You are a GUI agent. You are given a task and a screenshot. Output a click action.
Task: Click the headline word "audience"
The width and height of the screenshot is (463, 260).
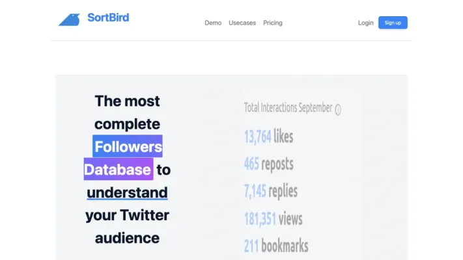coord(127,238)
